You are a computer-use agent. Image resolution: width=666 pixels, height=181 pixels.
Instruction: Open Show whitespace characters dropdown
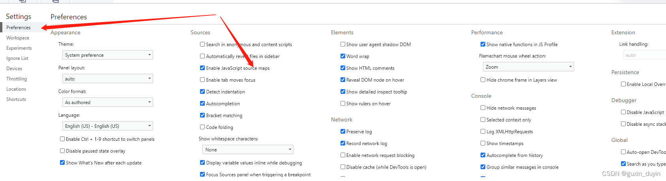248,150
